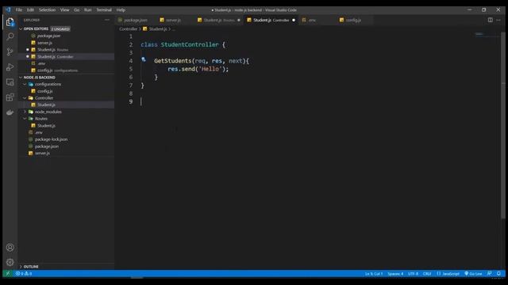
Task: Click Go Live in status bar
Action: (x=473, y=274)
